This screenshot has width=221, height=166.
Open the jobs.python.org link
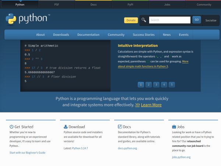click(x=181, y=157)
